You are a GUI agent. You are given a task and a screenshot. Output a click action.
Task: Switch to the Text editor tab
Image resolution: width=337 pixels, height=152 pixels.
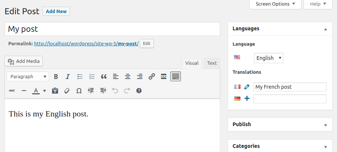click(212, 63)
